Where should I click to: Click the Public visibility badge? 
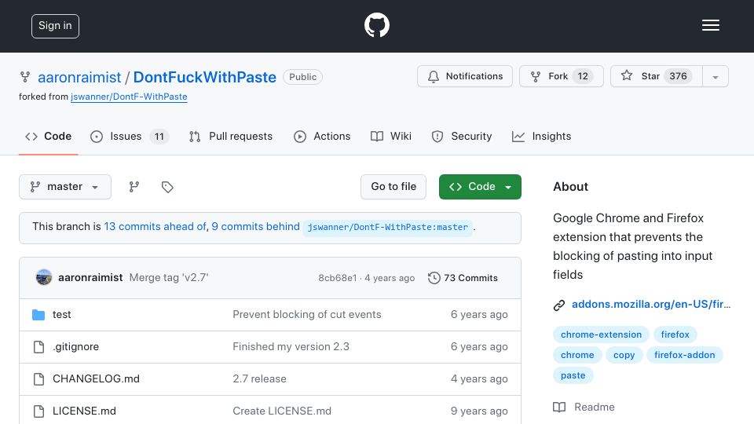(302, 77)
